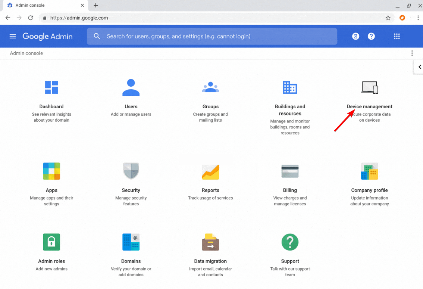Click the Admin console breadcrumb text
This screenshot has height=289, width=423.
click(x=26, y=53)
